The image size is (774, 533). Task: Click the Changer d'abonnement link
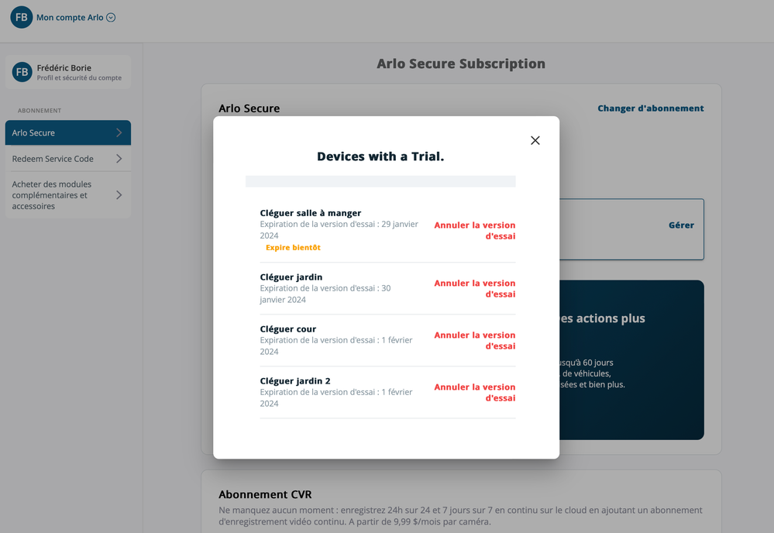[x=651, y=108]
